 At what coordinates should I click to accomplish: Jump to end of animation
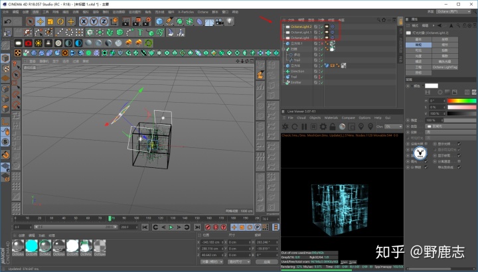point(197,228)
